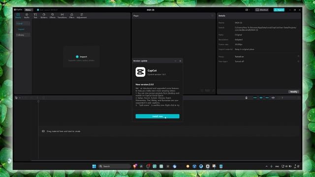This screenshot has height=177, width=315.
Task: Show hidden system tray icons chevron
Action: [267, 166]
